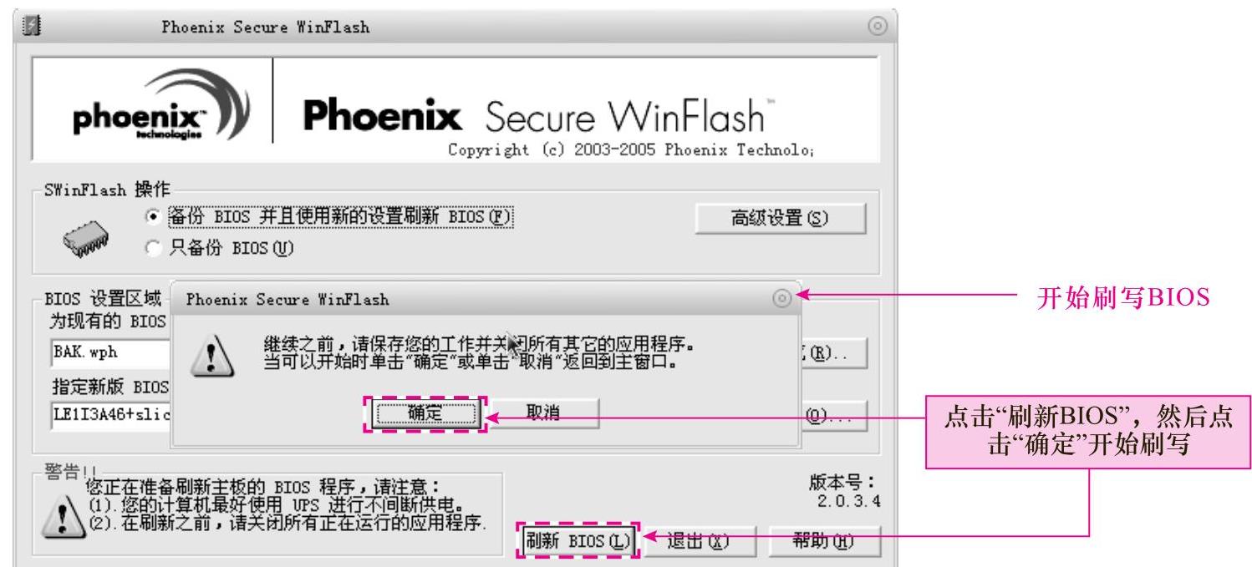Close the confirmation dialog with its round button
The width and height of the screenshot is (1252, 567).
point(782,297)
